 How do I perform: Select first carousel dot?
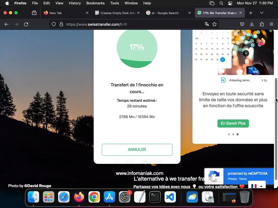coord(229,134)
